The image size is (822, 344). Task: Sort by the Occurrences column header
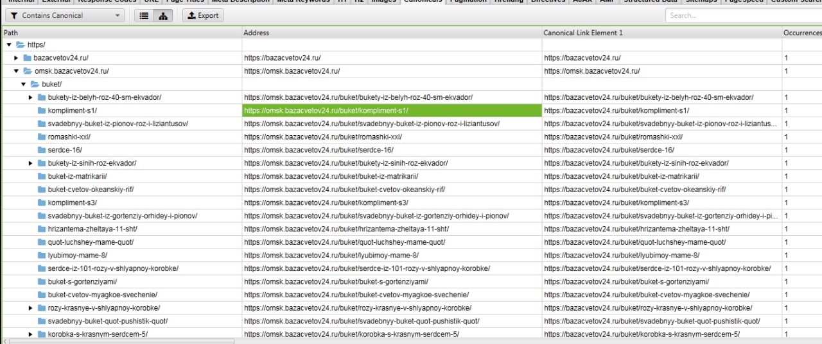pyautogui.click(x=802, y=33)
